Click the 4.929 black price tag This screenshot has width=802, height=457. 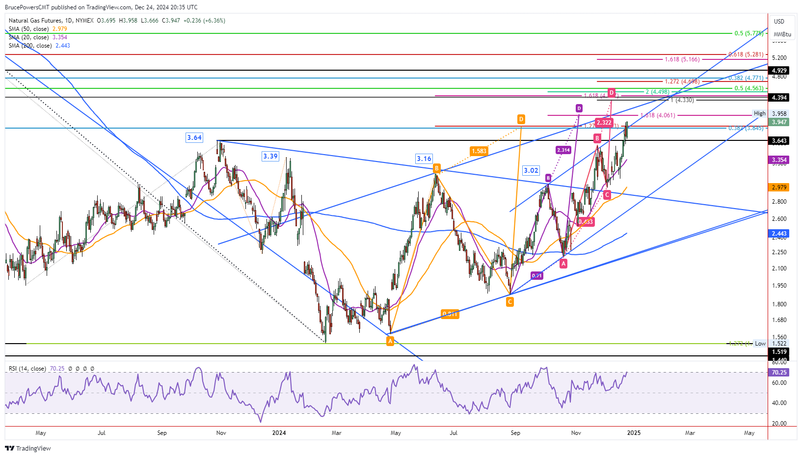[x=779, y=71]
